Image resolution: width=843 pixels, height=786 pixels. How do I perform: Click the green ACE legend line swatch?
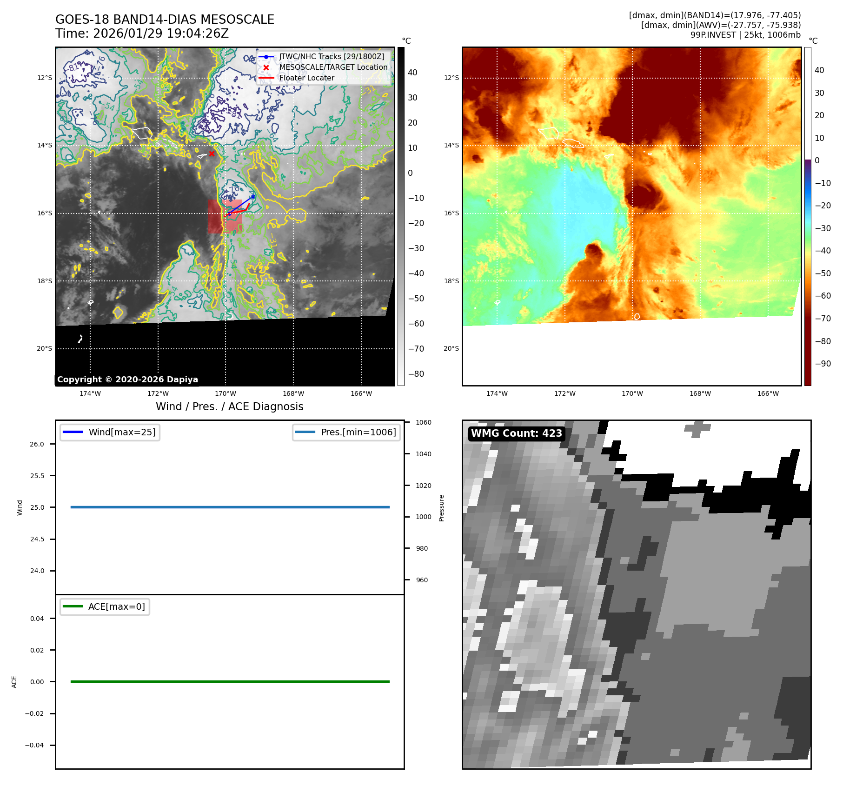73,606
